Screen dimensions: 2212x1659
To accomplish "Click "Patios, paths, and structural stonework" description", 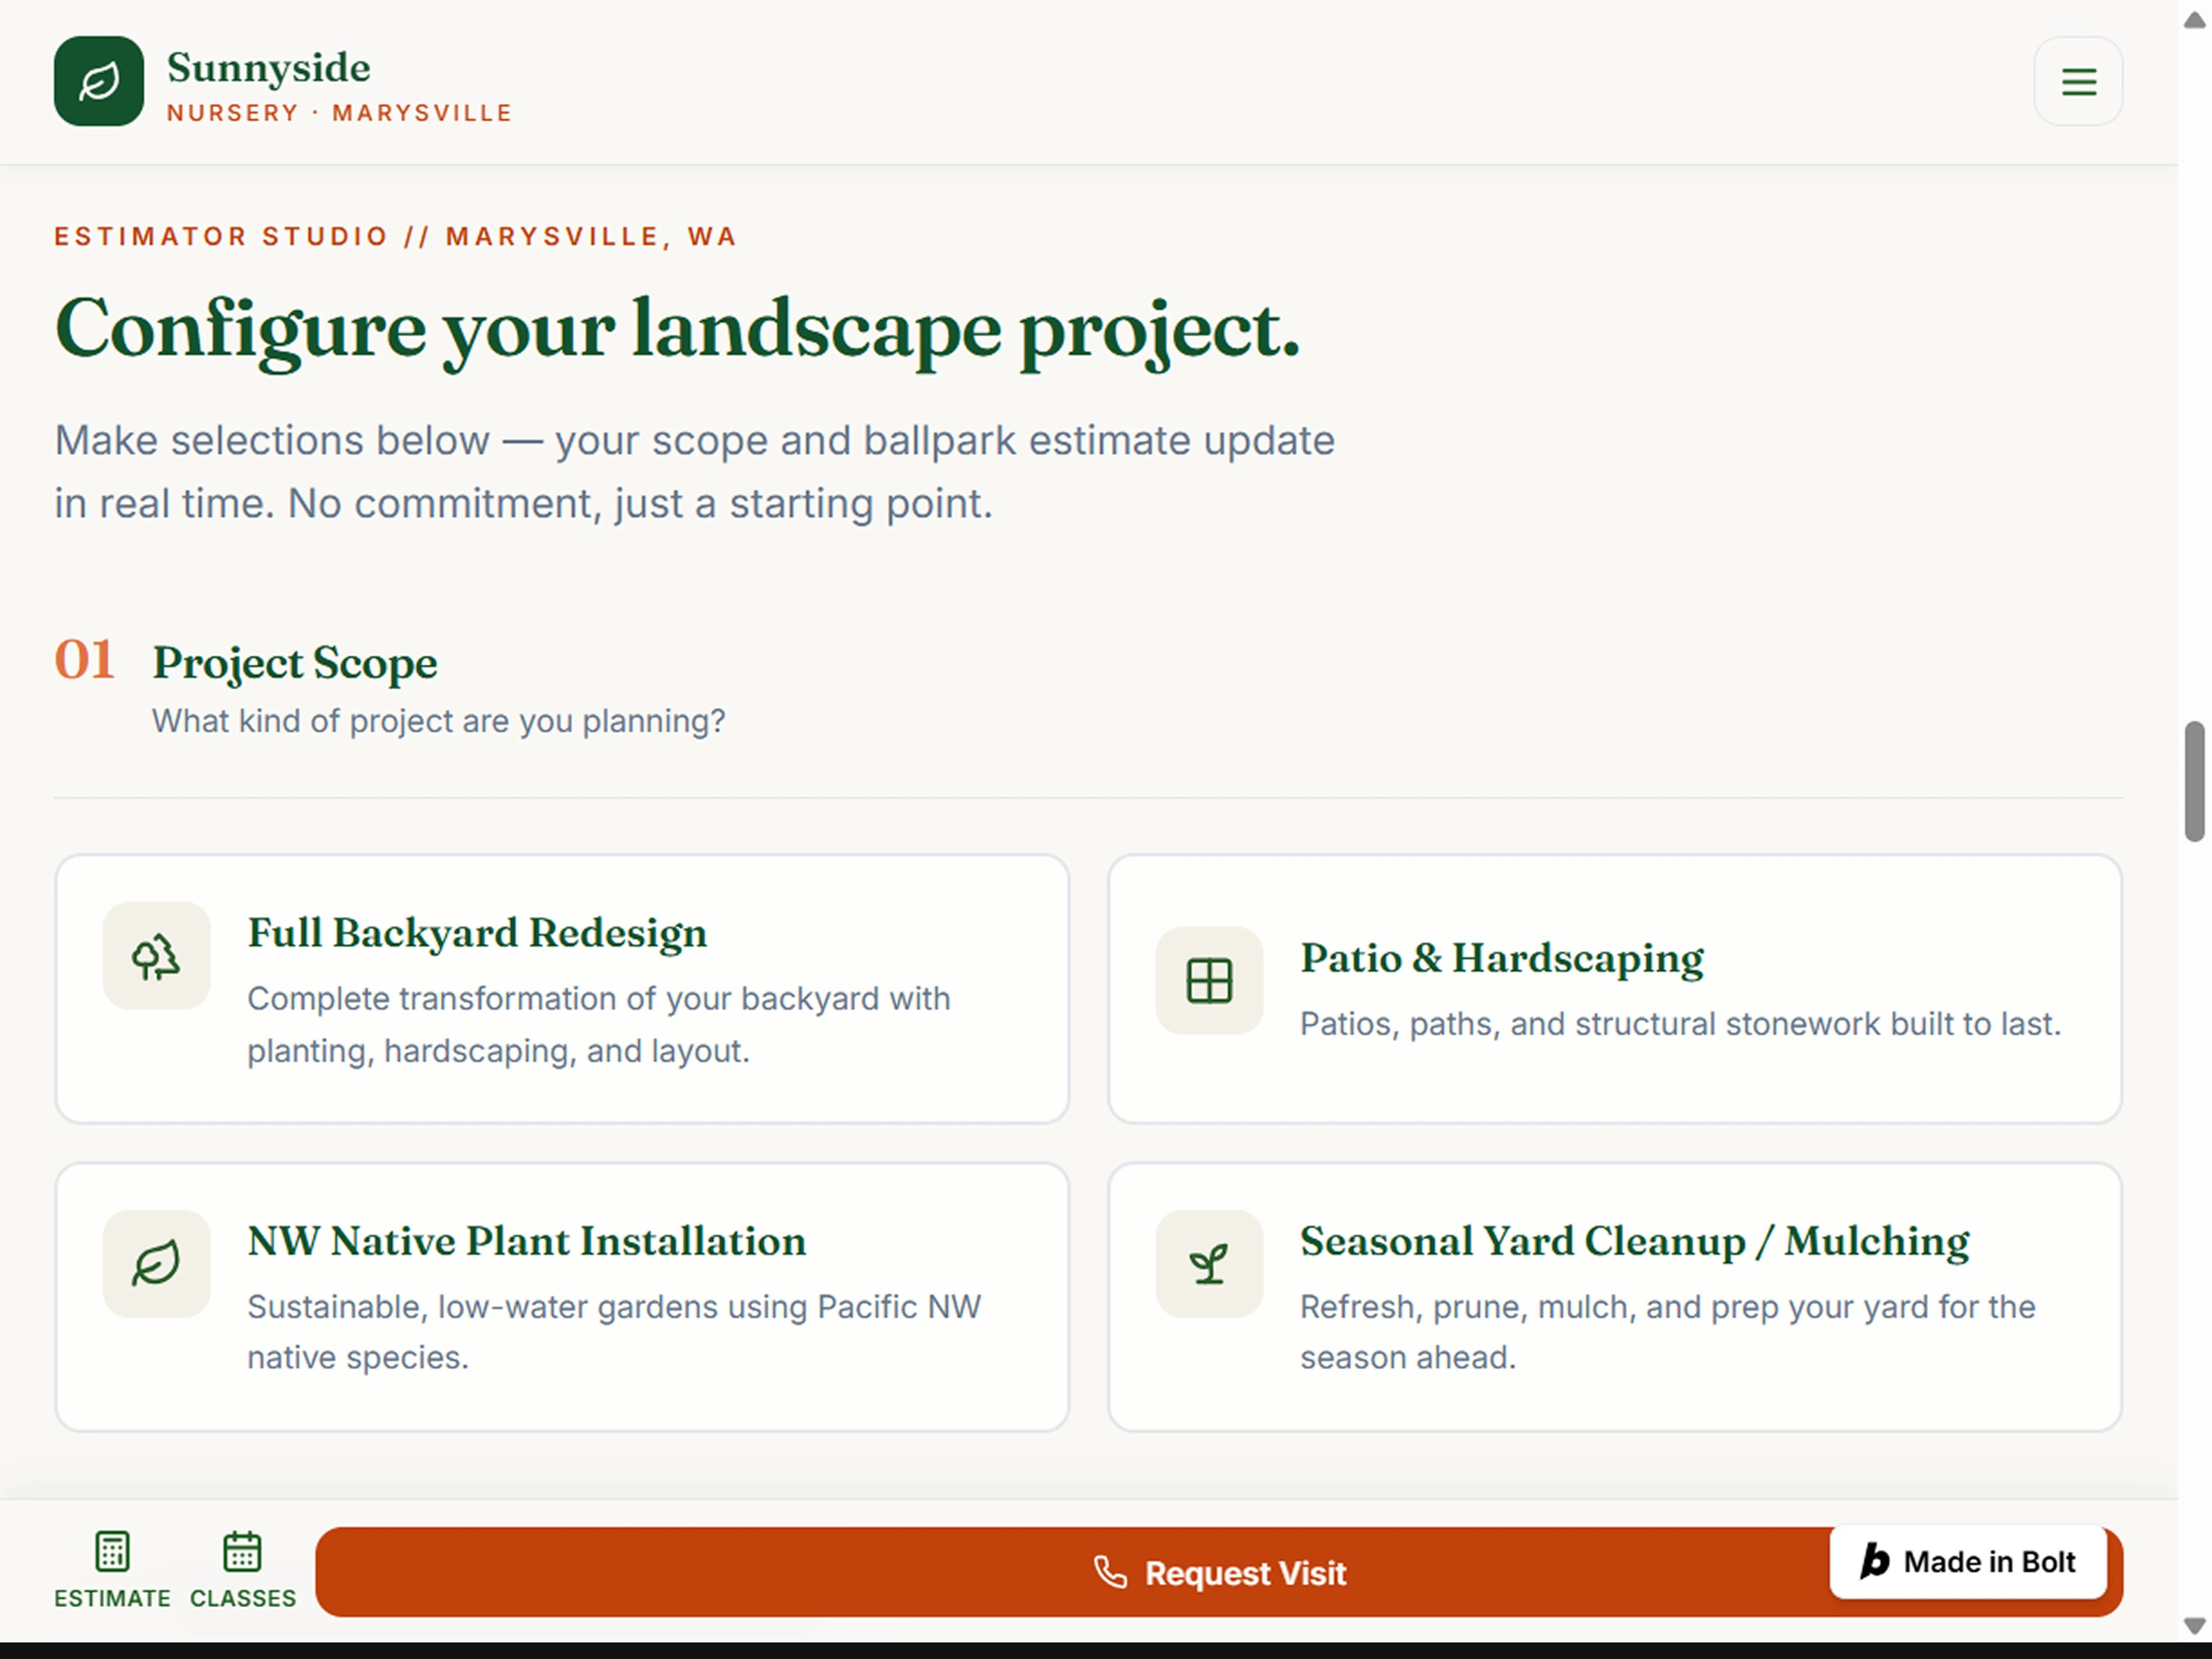I will pos(1680,1024).
